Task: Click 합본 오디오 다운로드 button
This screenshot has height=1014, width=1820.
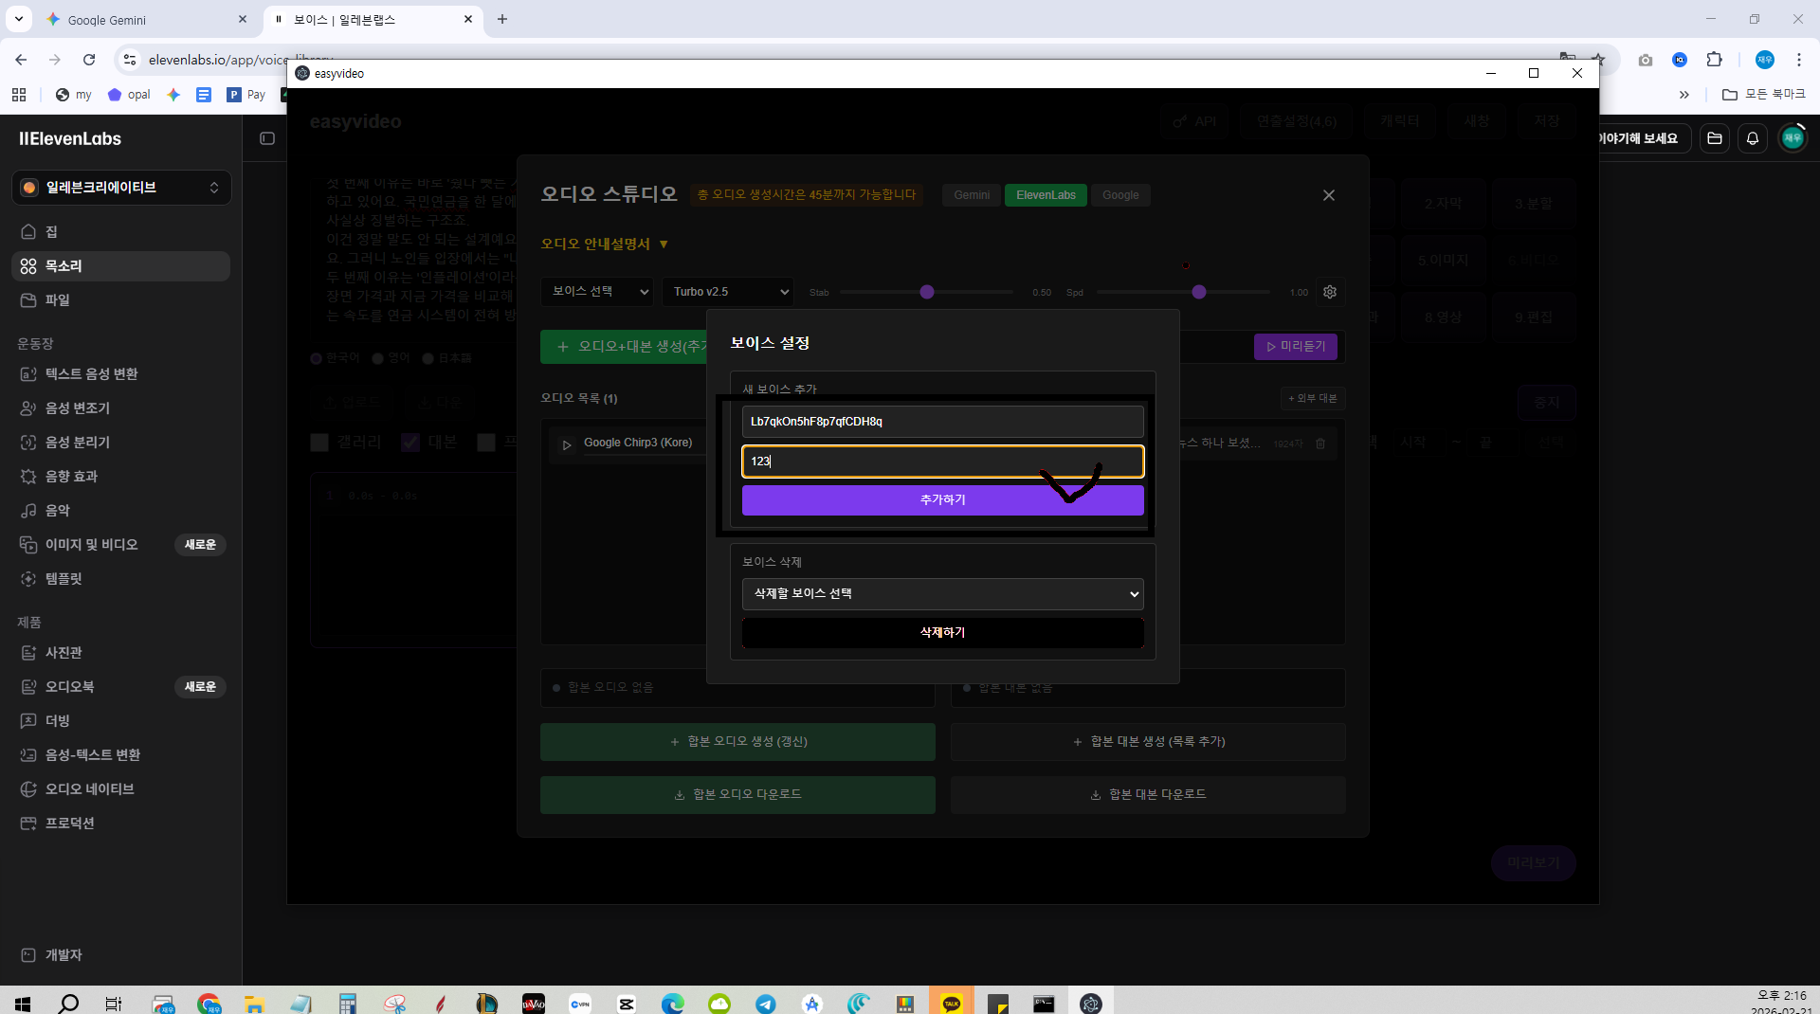Action: click(x=737, y=795)
